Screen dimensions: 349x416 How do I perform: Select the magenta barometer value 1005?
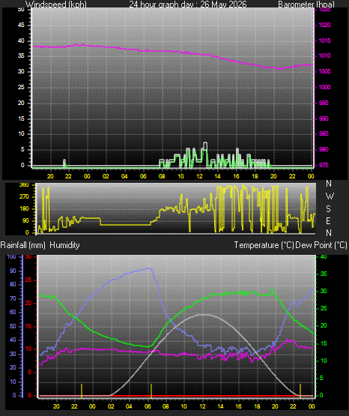pyautogui.click(x=324, y=71)
